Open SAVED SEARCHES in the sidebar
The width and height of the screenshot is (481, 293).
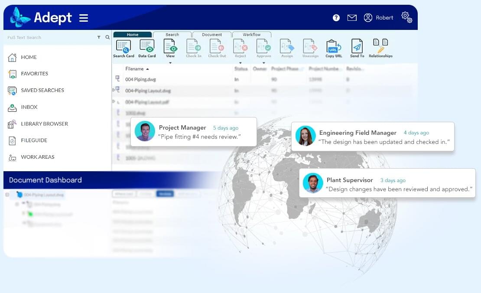pyautogui.click(x=42, y=90)
